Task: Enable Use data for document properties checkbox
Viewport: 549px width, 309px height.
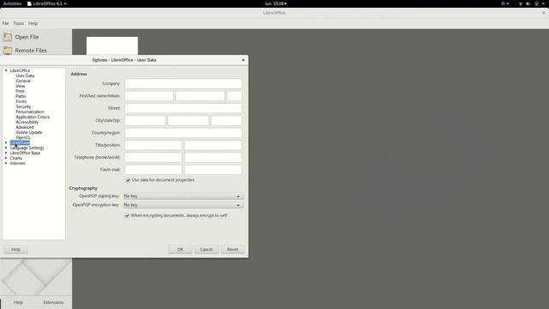Action: pos(128,180)
